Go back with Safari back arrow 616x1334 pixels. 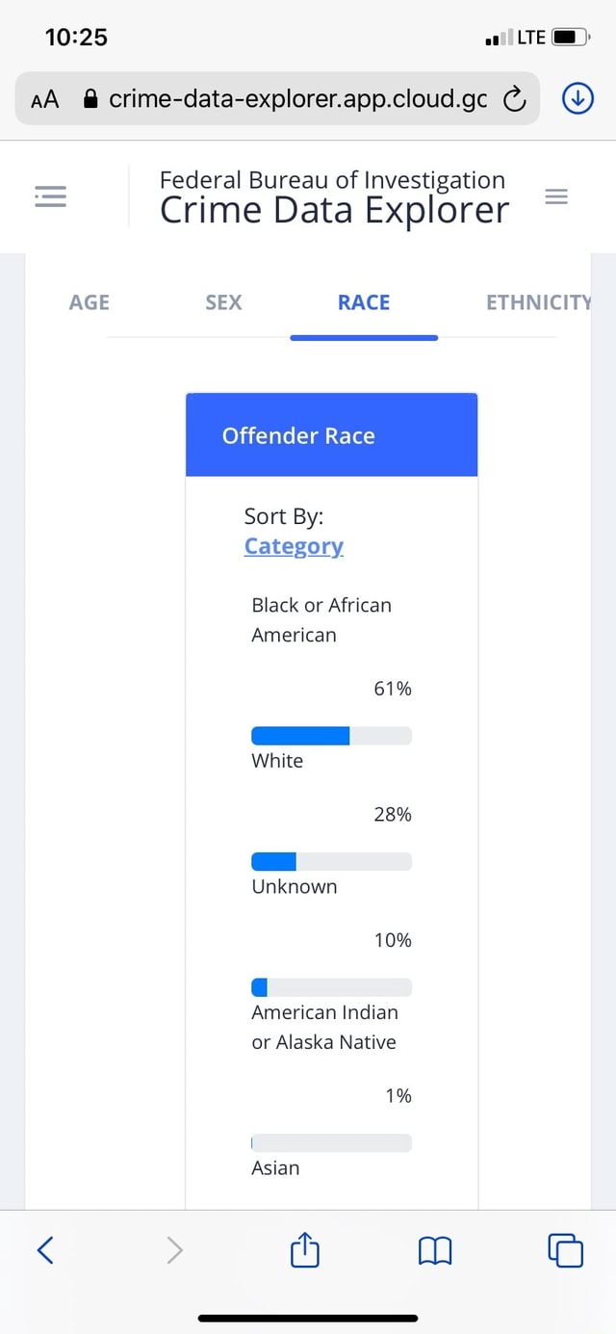point(44,1249)
